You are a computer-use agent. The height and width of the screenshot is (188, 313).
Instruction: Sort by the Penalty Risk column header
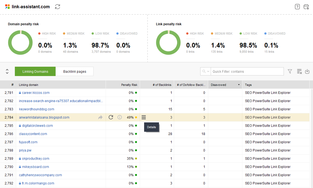click(129, 85)
